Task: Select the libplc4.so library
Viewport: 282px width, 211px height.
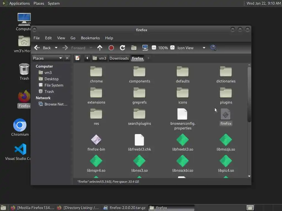Action: (226, 164)
